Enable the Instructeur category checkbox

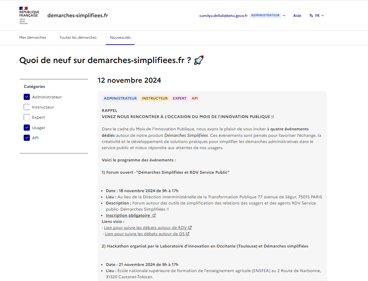click(x=27, y=107)
